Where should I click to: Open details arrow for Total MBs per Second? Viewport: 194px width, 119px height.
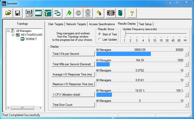[x=187, y=64]
